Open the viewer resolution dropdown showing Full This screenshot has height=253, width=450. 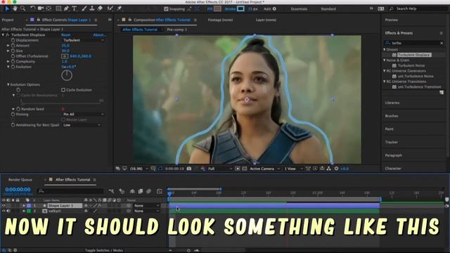pyautogui.click(x=219, y=169)
